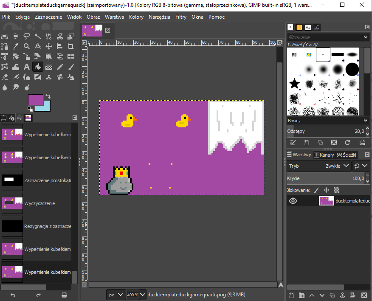Swap foreground and background colors
The height and width of the screenshot is (301, 372).
48,96
